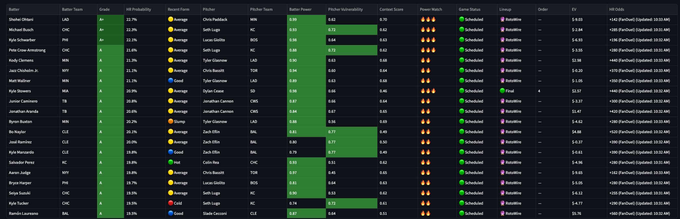Click yellow Average icon for Junior Caminero
Screen dimensions: 680x219
coord(170,101)
